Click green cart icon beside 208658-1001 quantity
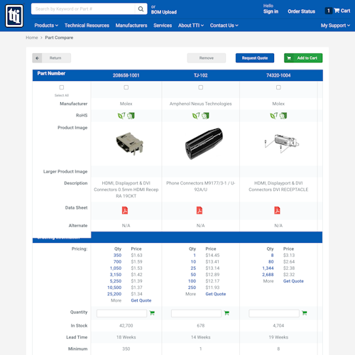The image size is (355, 355). (152, 313)
